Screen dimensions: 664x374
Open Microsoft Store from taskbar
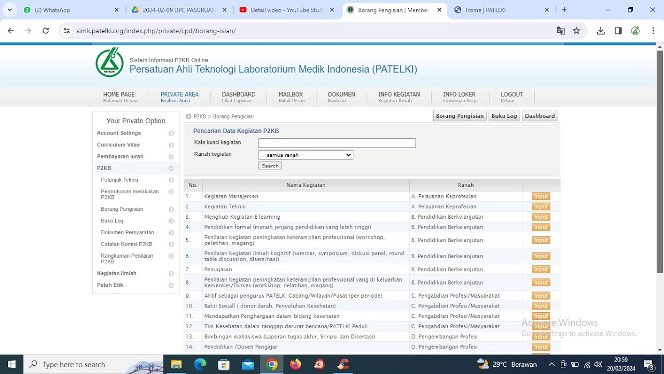(x=224, y=365)
